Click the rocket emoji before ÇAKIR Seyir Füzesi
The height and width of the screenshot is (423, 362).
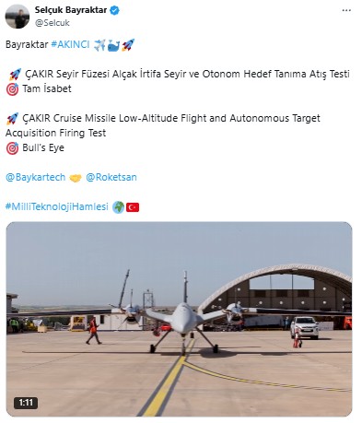(x=15, y=75)
